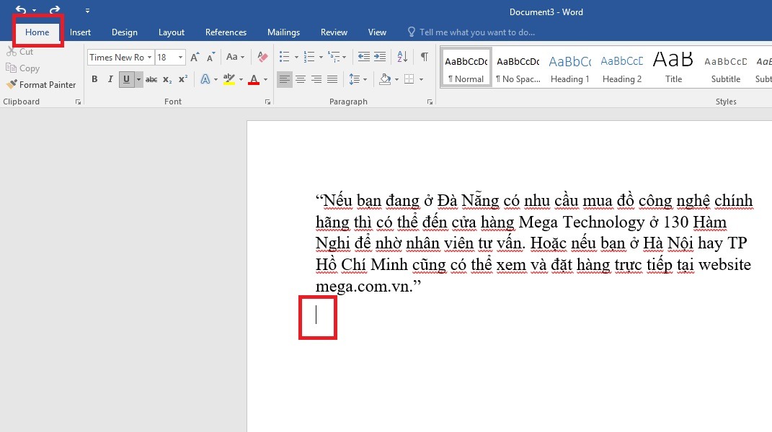Click the Numbering list icon
772x432 pixels.
tap(309, 57)
